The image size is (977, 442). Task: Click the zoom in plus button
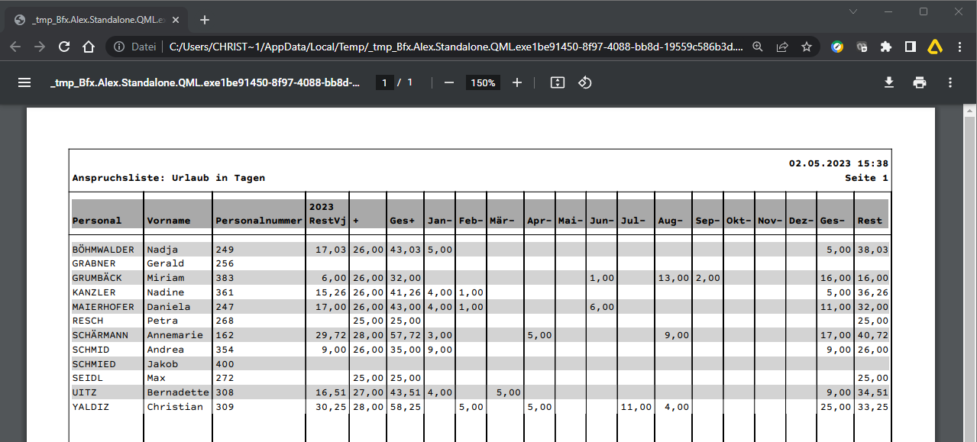[517, 82]
